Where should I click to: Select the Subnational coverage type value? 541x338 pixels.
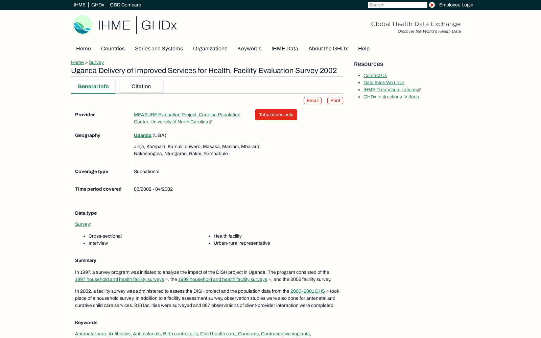click(x=146, y=171)
